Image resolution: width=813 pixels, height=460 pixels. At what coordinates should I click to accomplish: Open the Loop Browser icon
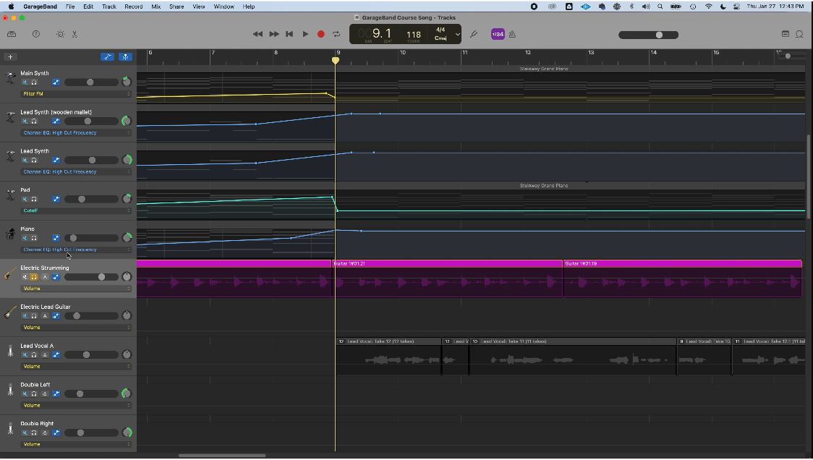(x=799, y=34)
